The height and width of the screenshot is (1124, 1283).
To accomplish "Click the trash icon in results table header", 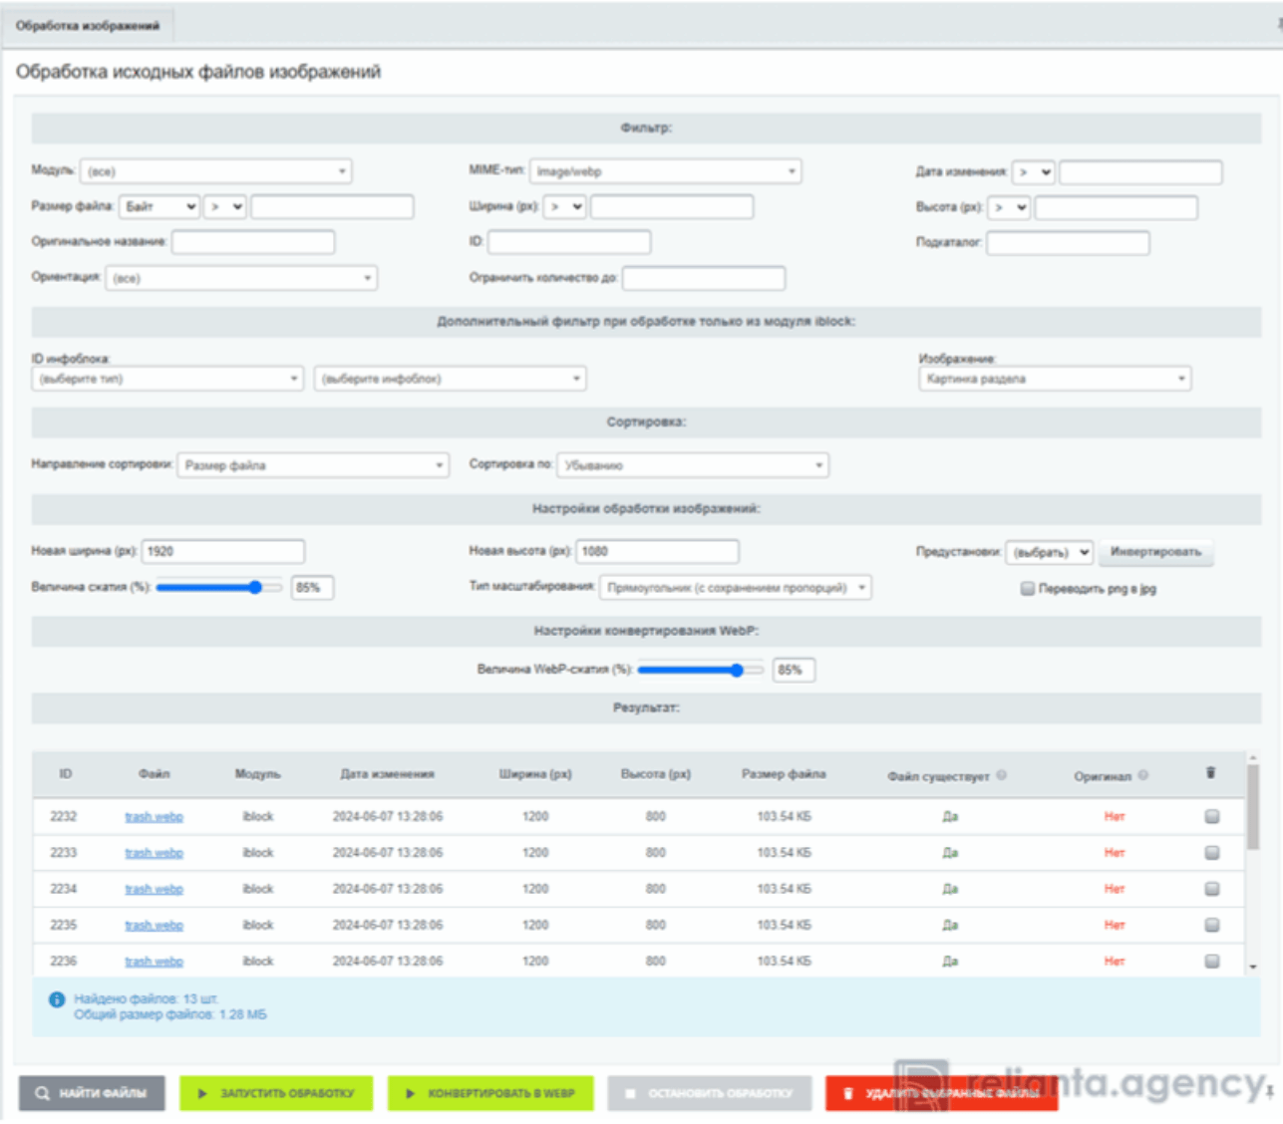I will pos(1210,773).
